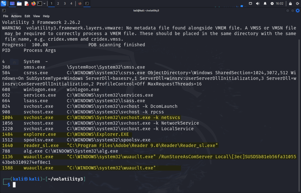
Task: Click the 'PID' column header
Action: 6,50
